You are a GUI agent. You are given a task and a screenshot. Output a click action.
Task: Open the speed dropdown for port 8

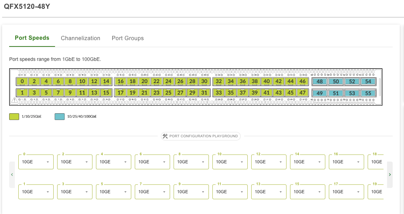(x=191, y=162)
